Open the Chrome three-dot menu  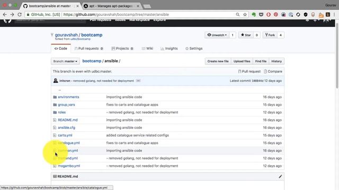(334, 15)
